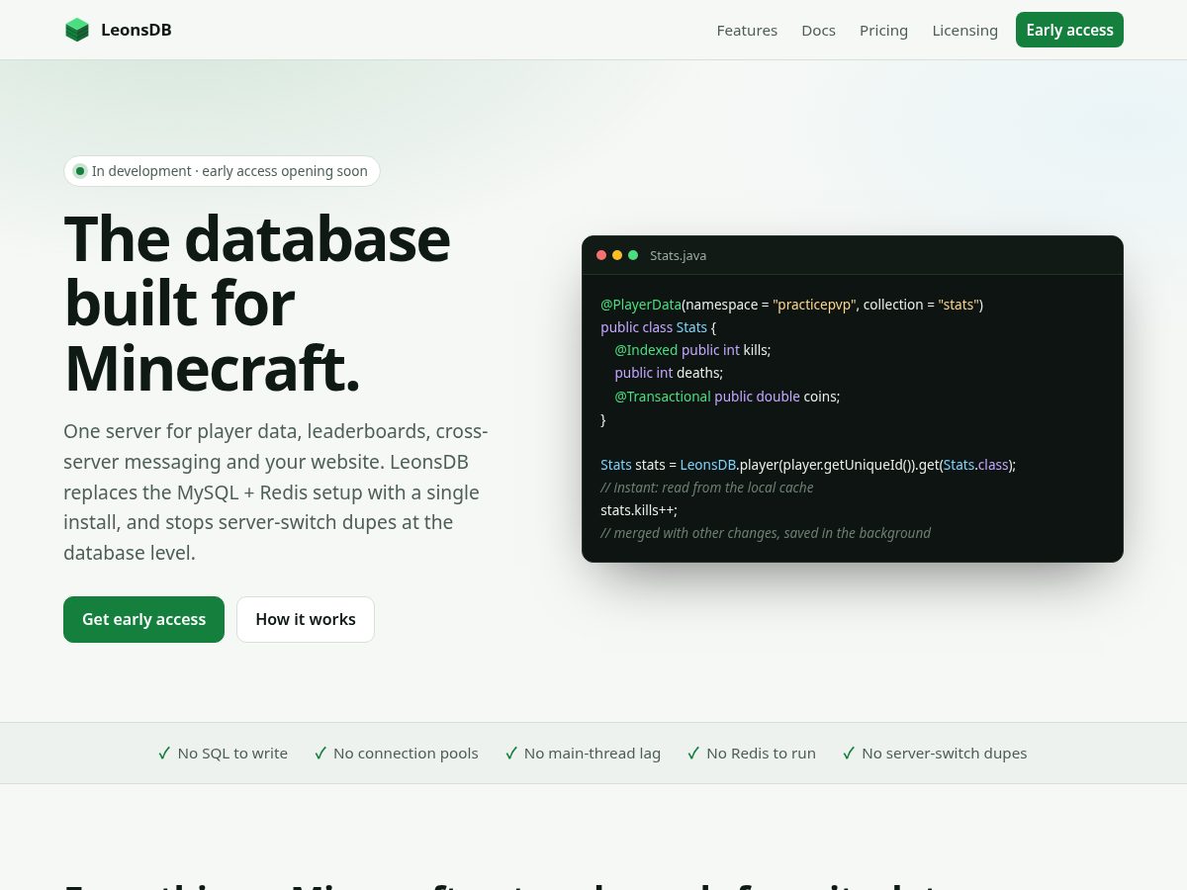The image size is (1187, 890).
Task: Click the '@Indexed public int kills;' line
Action: 692,350
